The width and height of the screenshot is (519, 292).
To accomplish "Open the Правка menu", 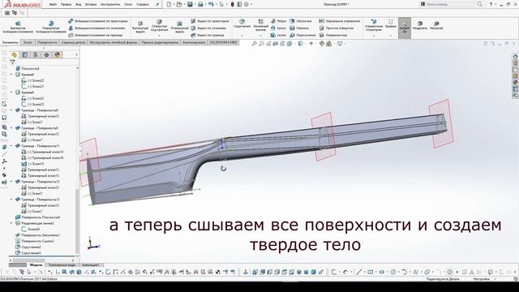I will [x=66, y=5].
